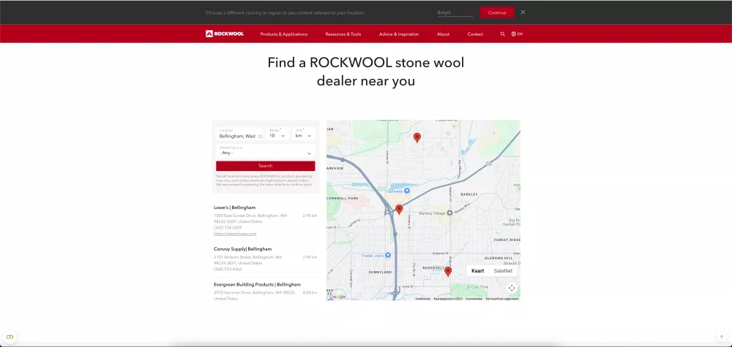
Task: Click the 4.04 km distance value
Action: click(310, 292)
